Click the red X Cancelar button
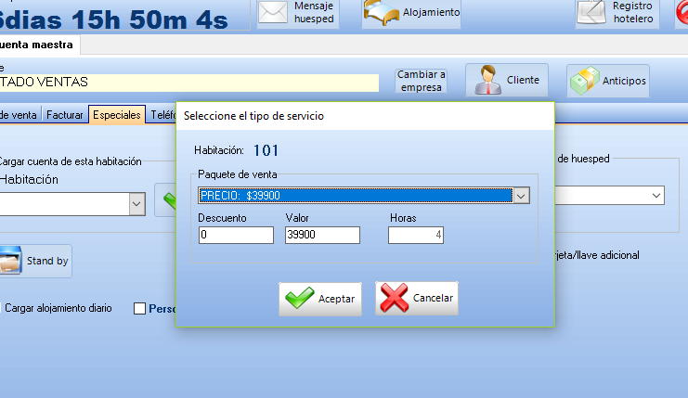The width and height of the screenshot is (688, 398). click(417, 299)
